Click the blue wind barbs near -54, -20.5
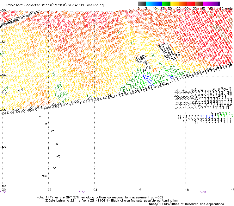 149,80
